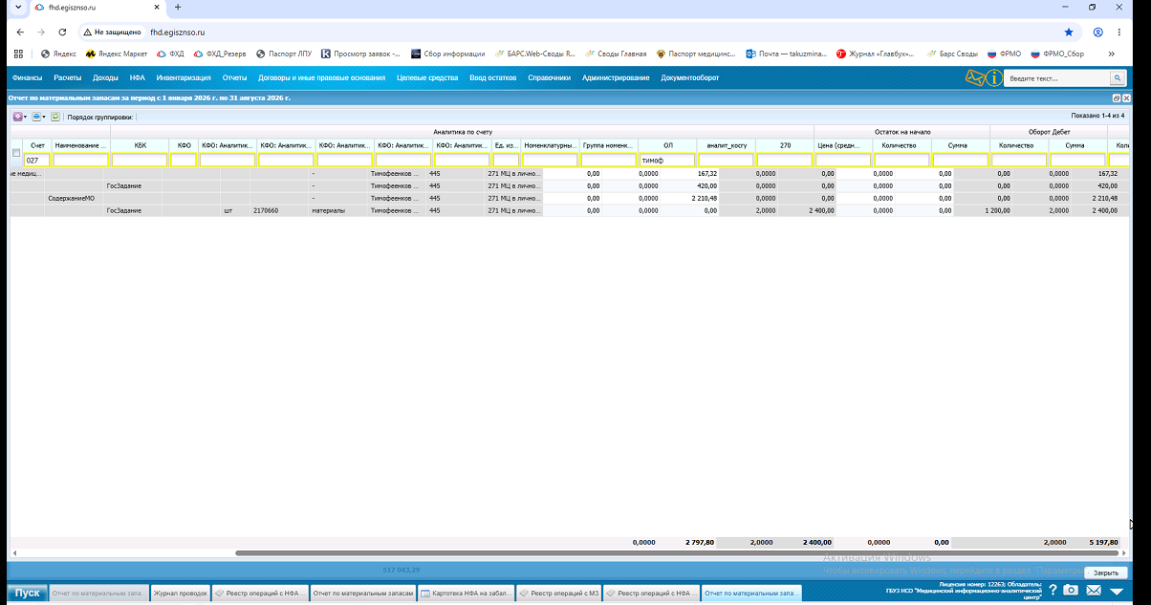Open the envelope messages icon in the bottom bar
The height and width of the screenshot is (605, 1151).
click(1094, 591)
